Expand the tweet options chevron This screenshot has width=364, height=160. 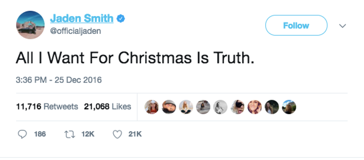coord(343,26)
